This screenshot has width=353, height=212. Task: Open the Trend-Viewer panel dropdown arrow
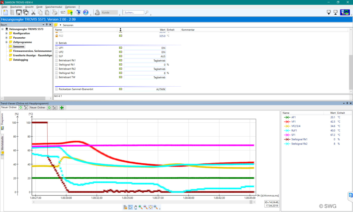click(x=344, y=103)
